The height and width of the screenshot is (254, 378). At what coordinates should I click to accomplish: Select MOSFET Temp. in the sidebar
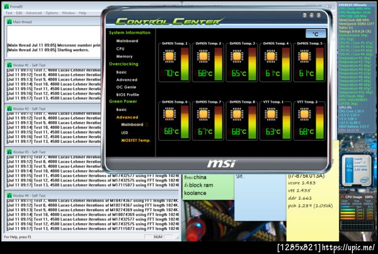point(135,140)
